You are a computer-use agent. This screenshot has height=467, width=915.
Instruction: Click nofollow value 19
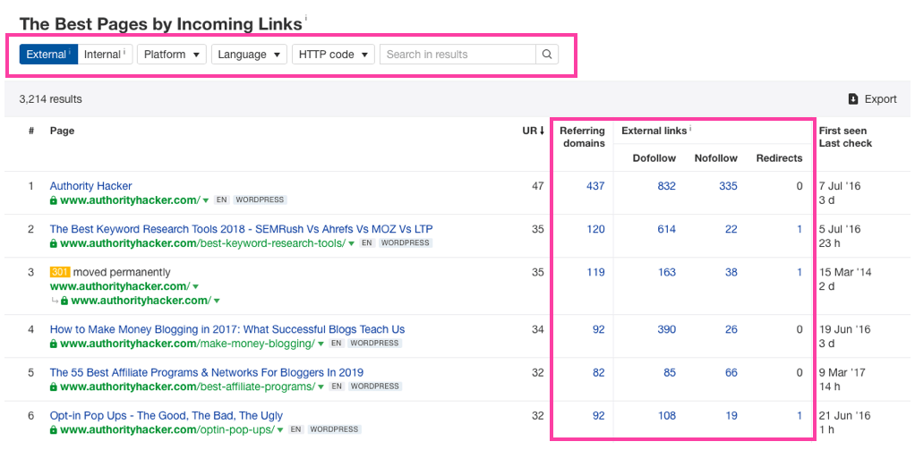coord(731,416)
